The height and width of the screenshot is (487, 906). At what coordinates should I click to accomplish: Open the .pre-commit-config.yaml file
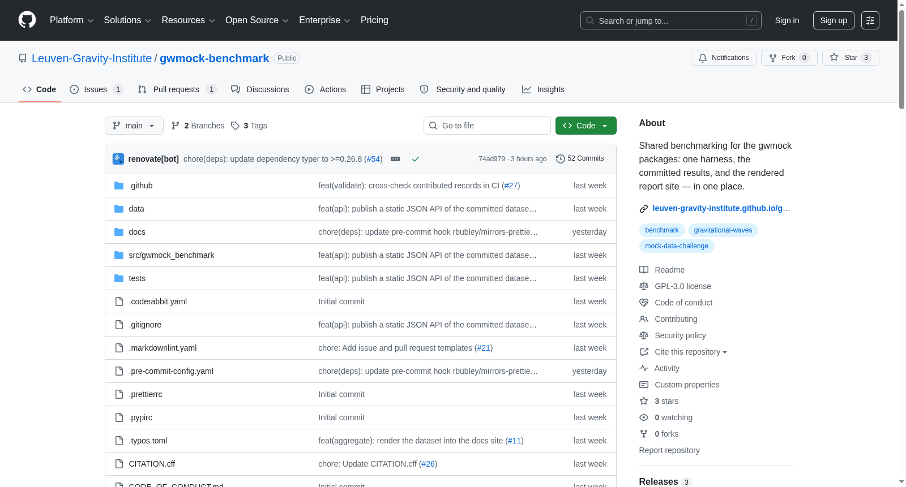(x=171, y=371)
